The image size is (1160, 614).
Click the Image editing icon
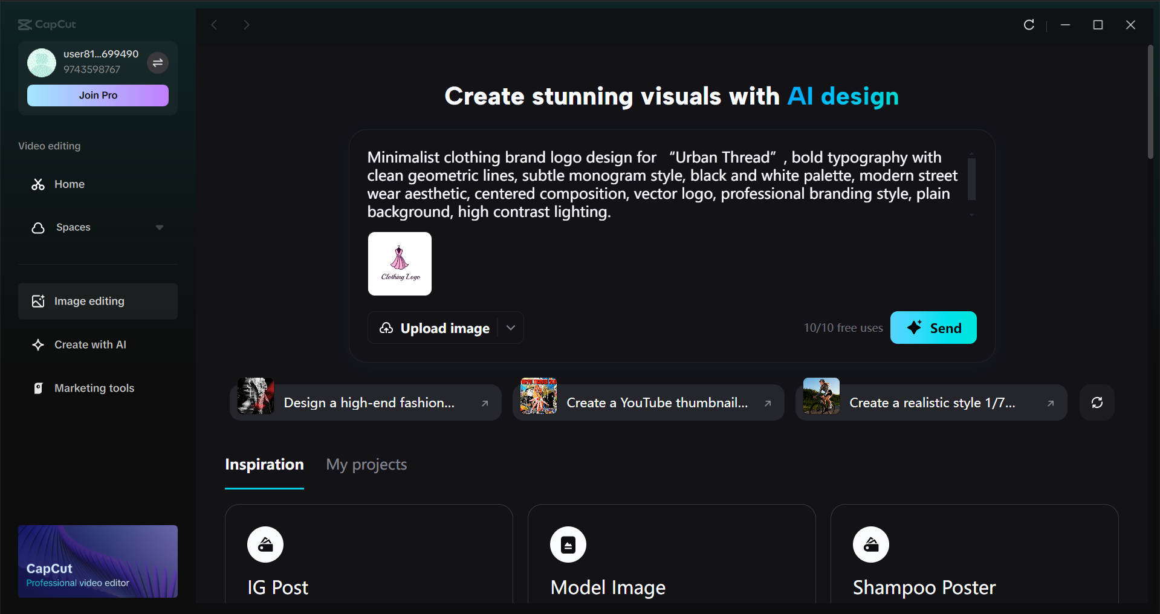coord(38,301)
